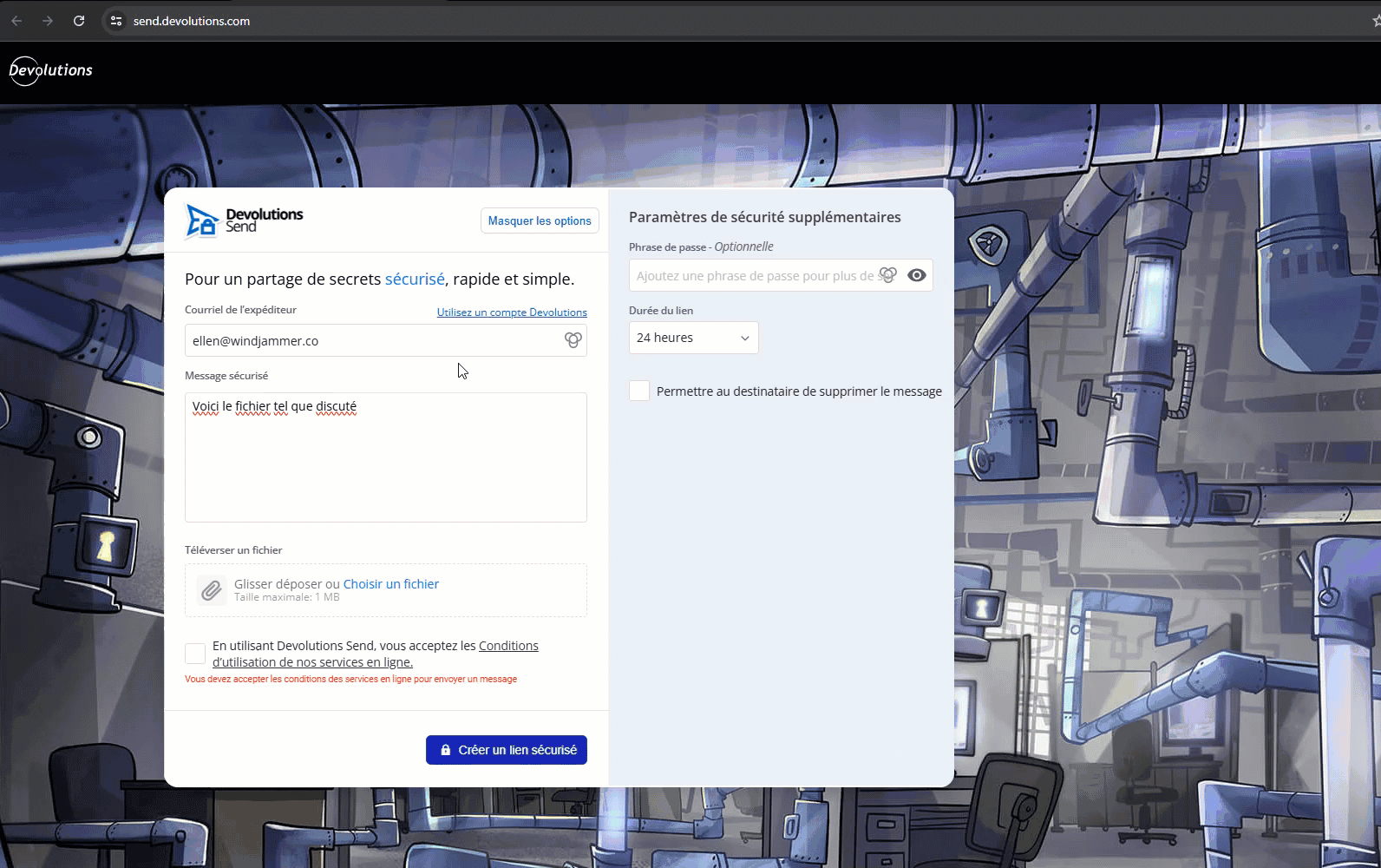The image size is (1381, 868).
Task: Accept the terms of use checkbox
Action: click(195, 654)
